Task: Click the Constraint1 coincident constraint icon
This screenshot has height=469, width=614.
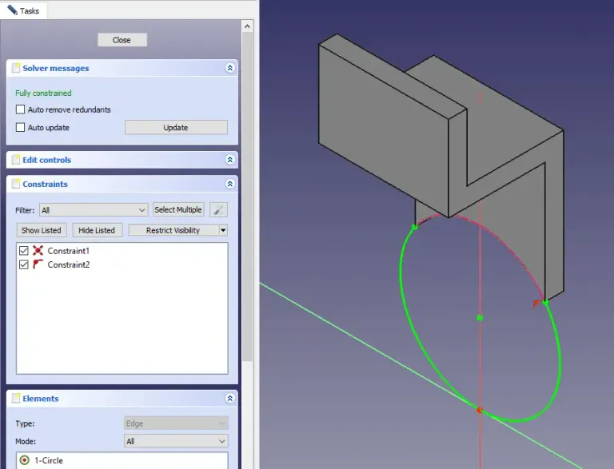Action: pos(38,251)
